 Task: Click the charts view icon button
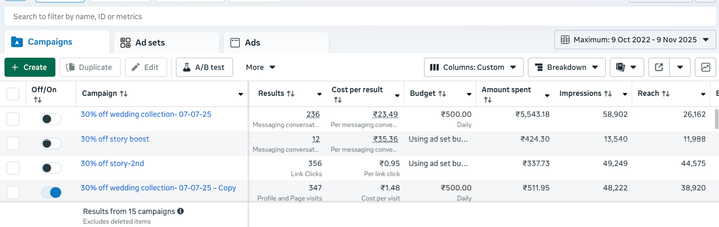[706, 67]
